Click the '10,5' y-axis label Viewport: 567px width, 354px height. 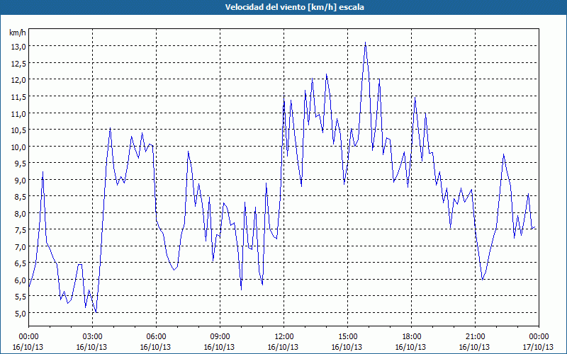tap(18, 130)
